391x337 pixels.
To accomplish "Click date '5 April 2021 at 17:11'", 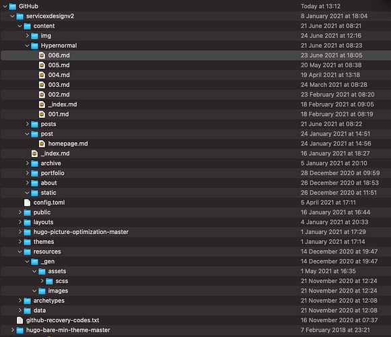I will (328, 203).
